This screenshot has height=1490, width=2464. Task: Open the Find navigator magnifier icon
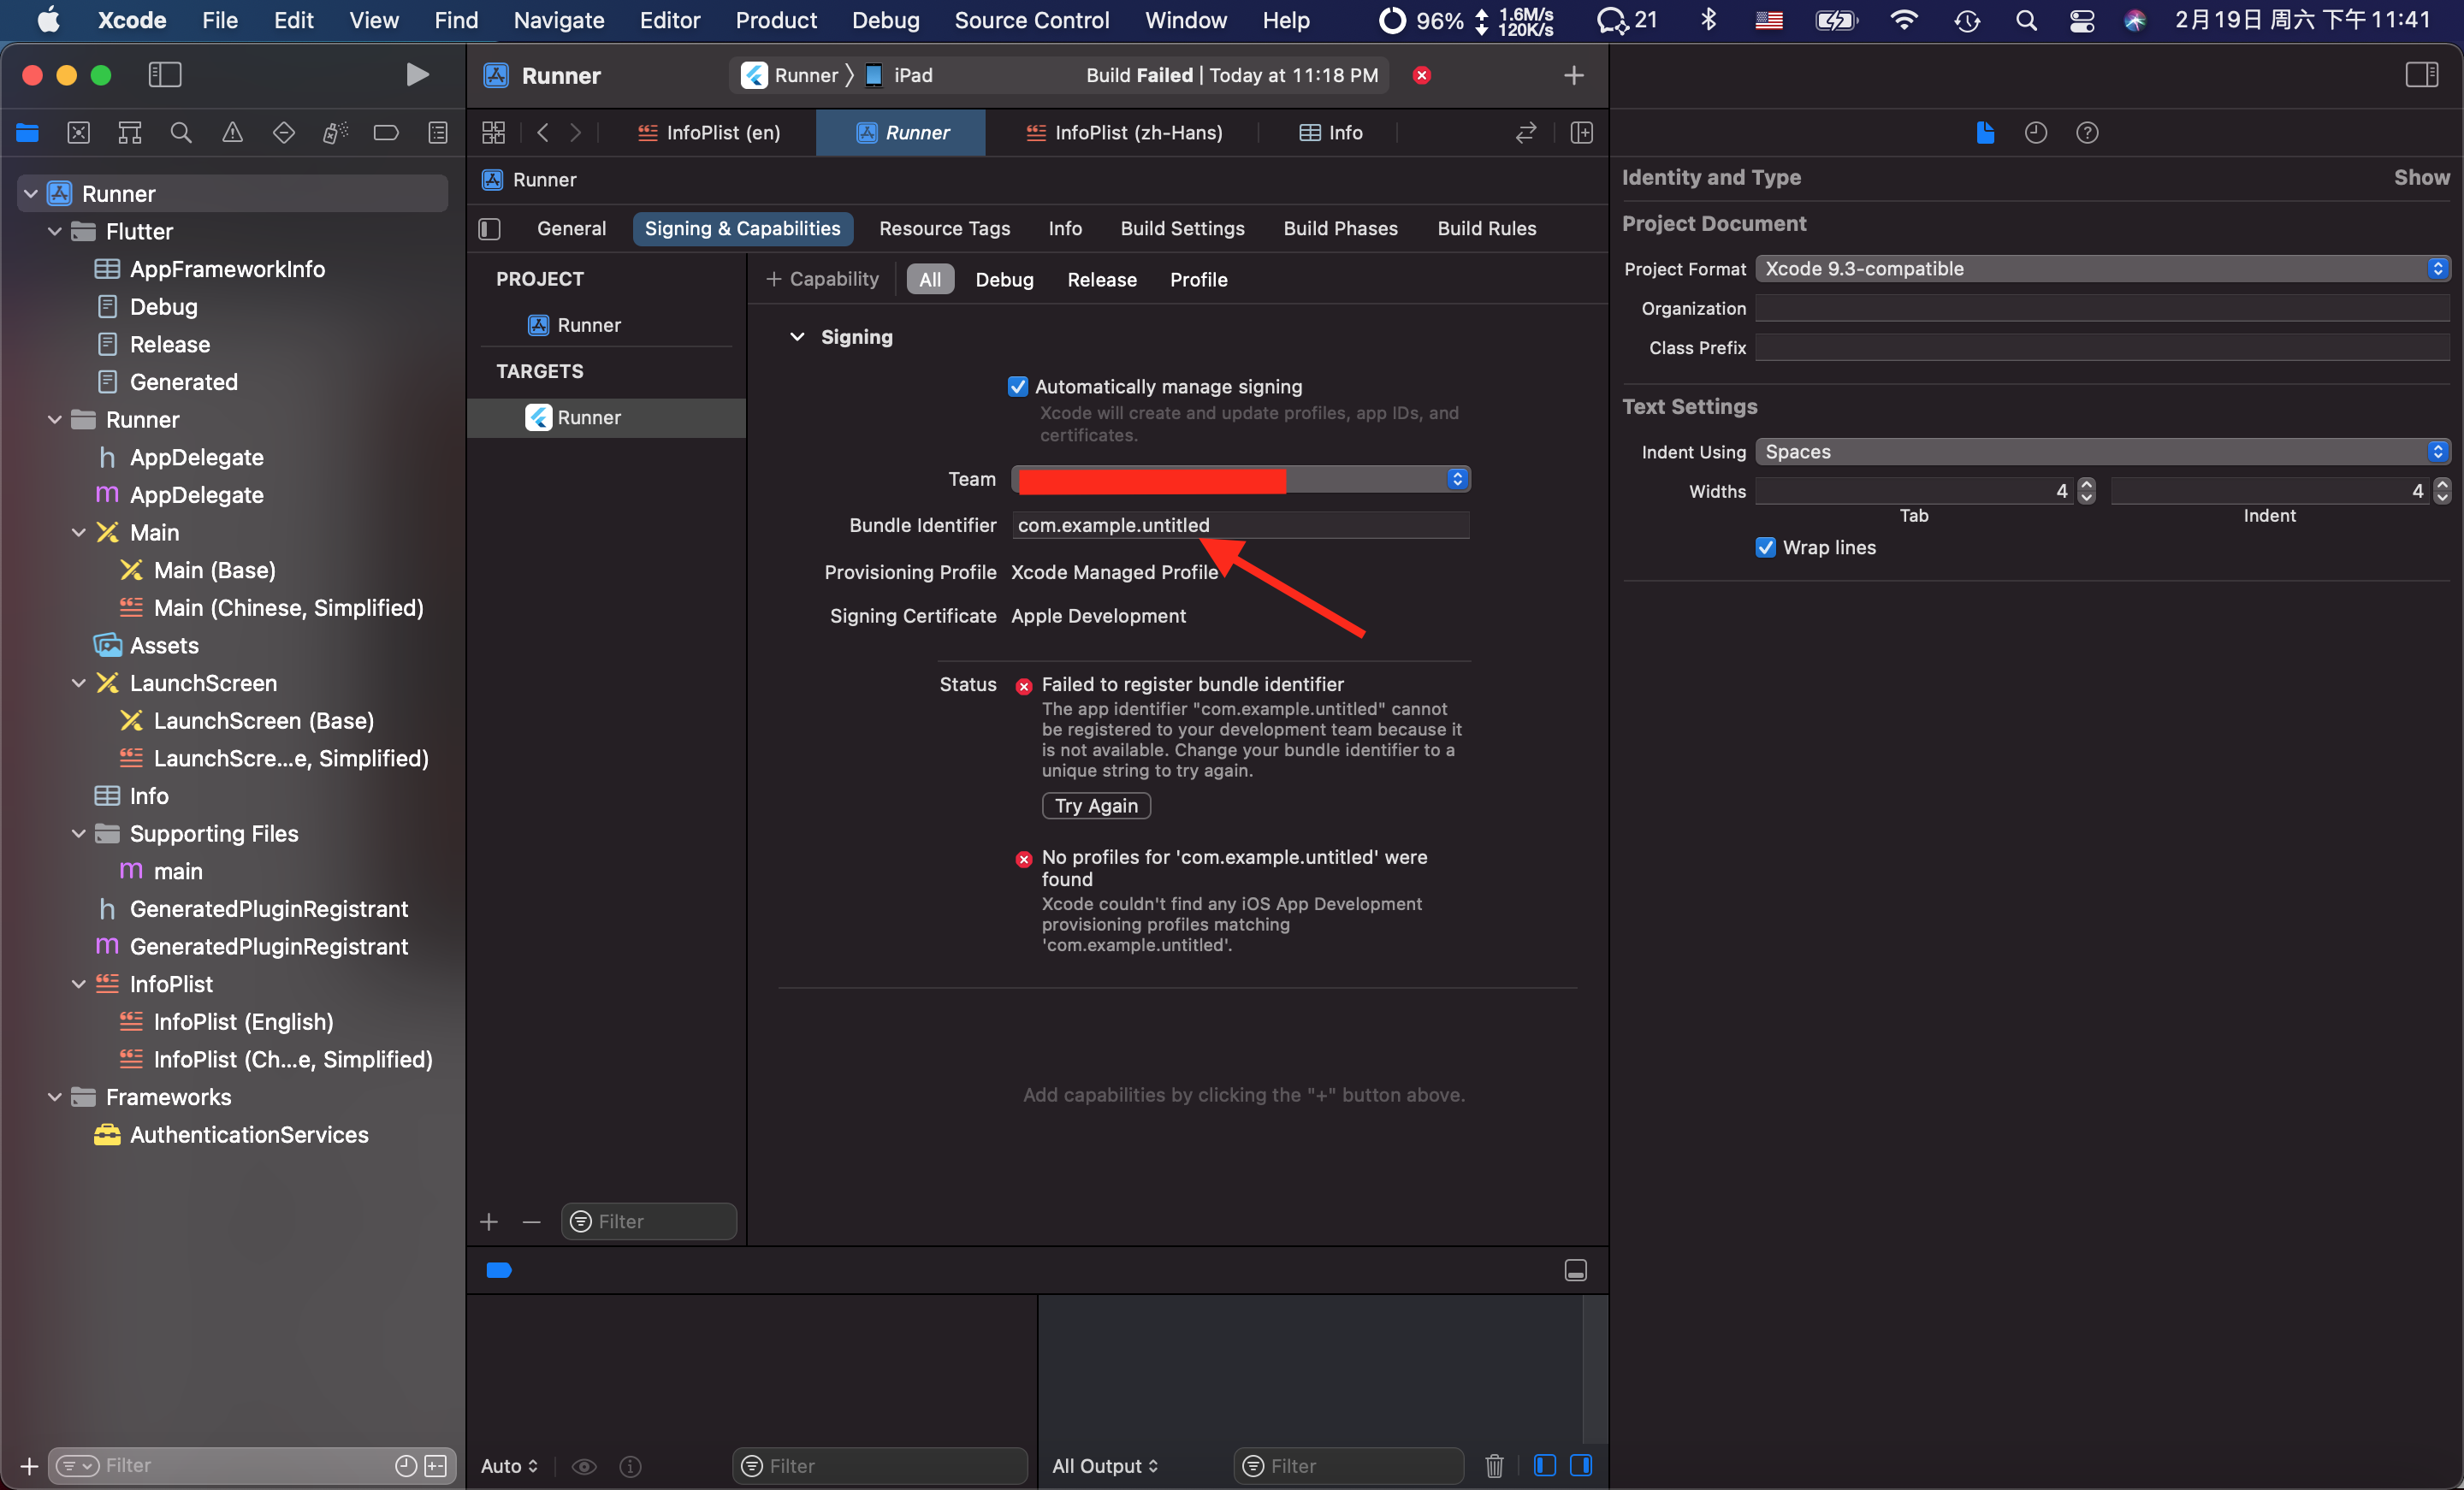(181, 133)
